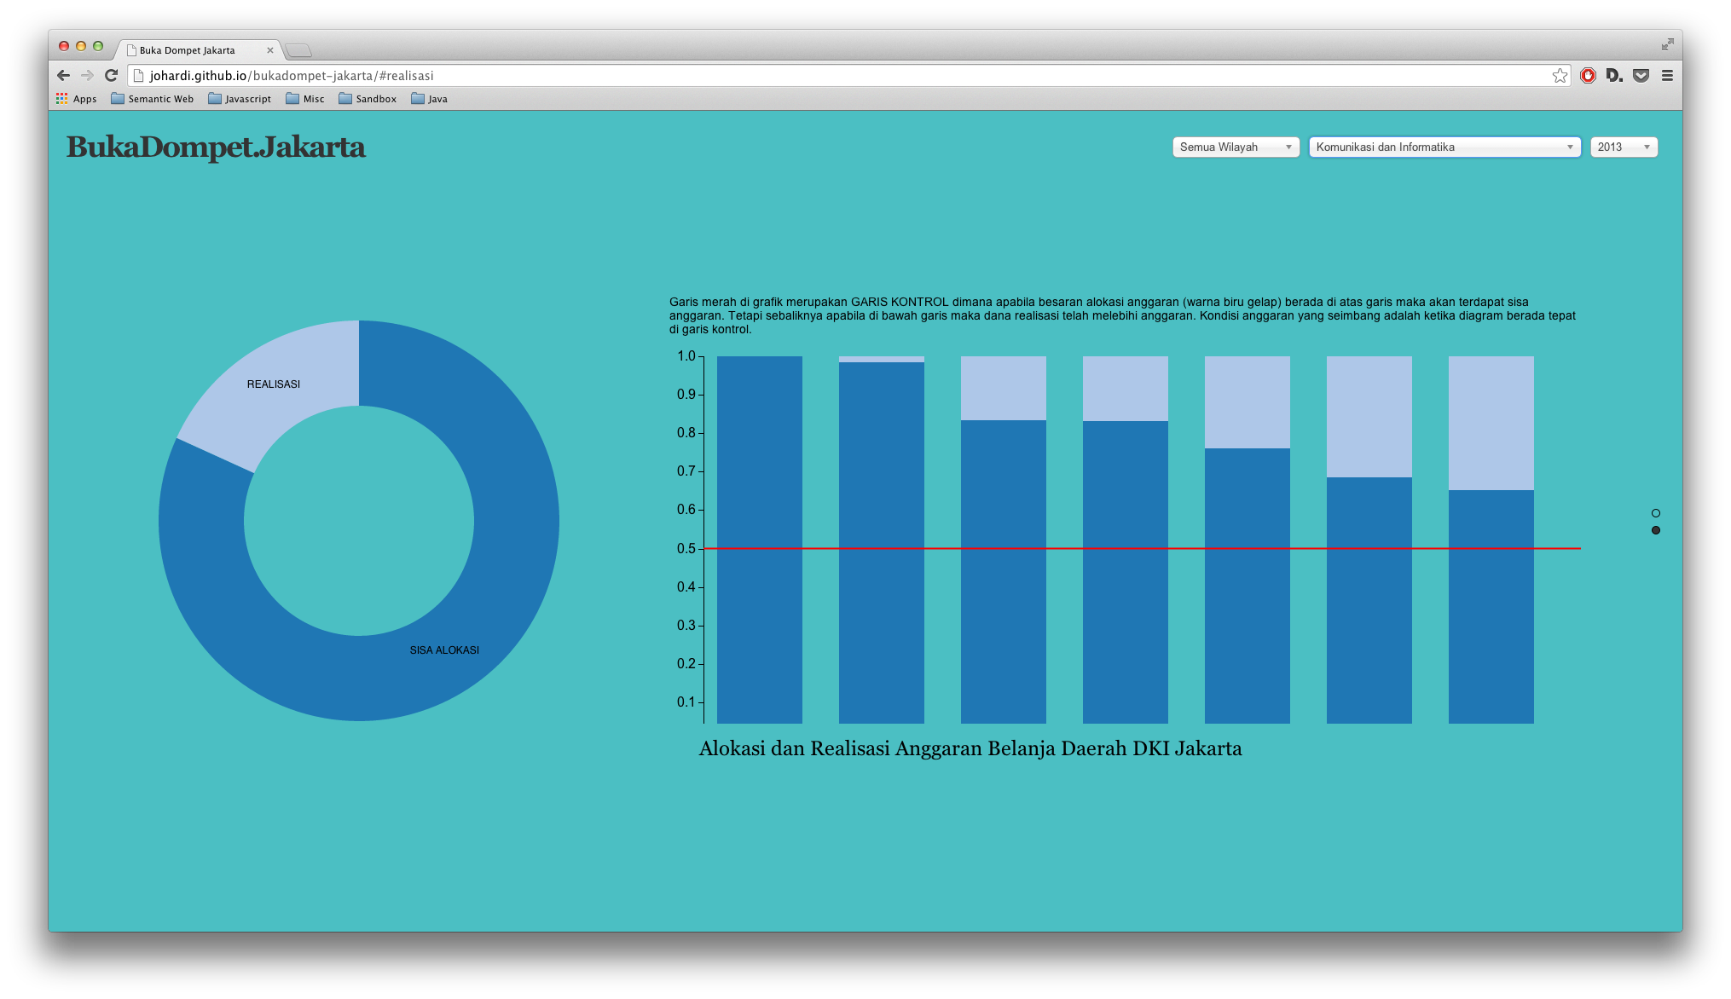Open the Pocket extension icon
This screenshot has height=999, width=1731.
(1641, 75)
